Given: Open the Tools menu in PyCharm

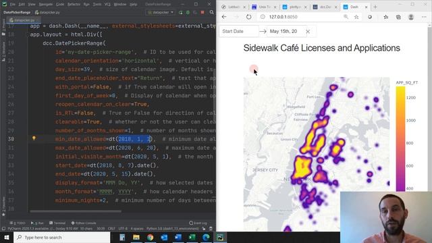Looking at the screenshot, I should 97,4.
